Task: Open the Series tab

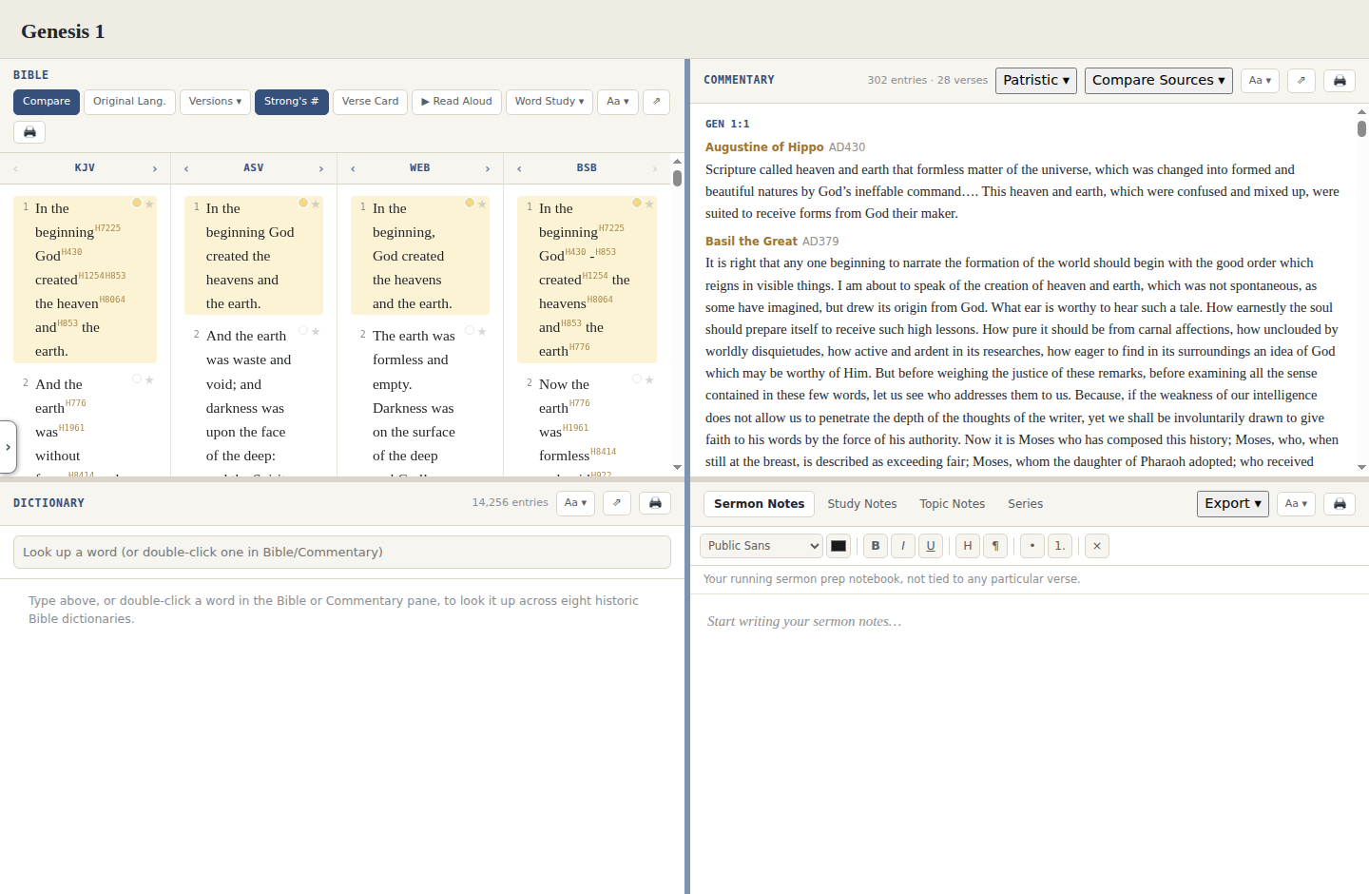Action: (x=1025, y=504)
